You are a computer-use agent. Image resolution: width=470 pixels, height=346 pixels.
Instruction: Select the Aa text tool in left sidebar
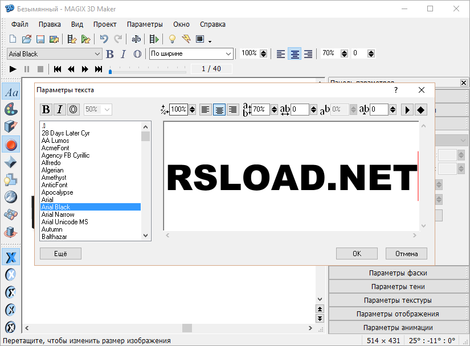click(x=11, y=92)
